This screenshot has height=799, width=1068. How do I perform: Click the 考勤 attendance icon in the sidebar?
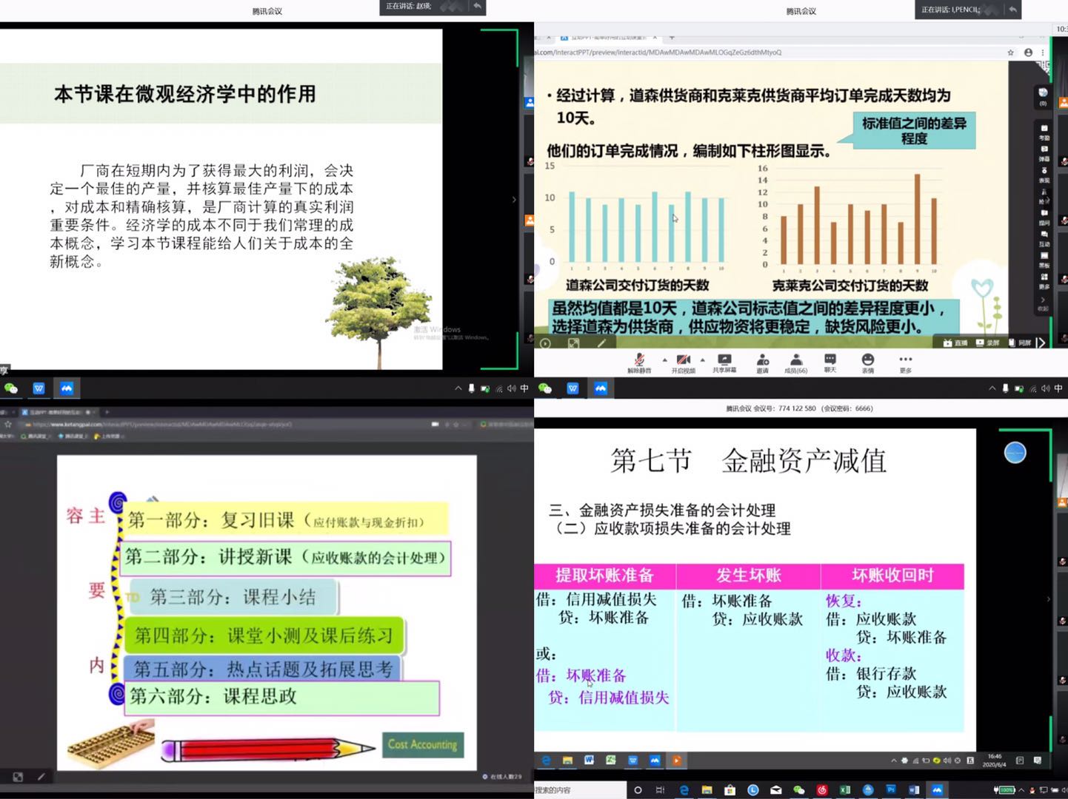(x=1044, y=132)
